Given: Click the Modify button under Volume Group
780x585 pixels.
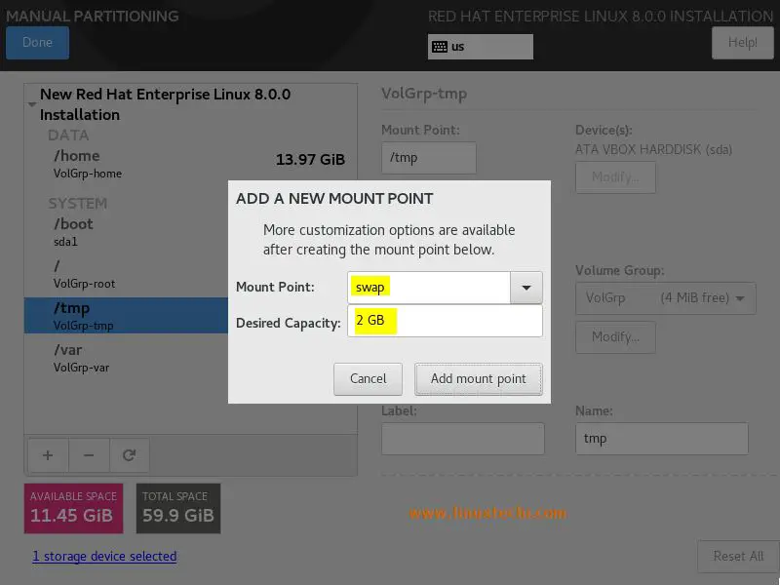Looking at the screenshot, I should (x=615, y=337).
